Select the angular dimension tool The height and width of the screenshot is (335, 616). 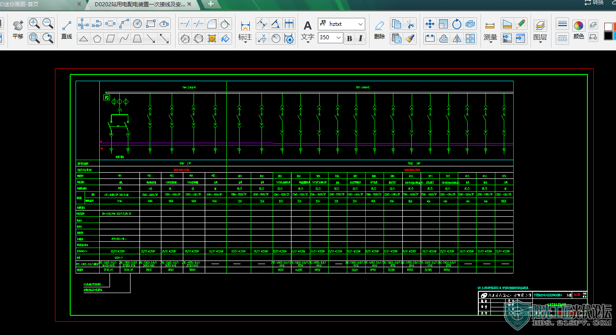click(276, 24)
